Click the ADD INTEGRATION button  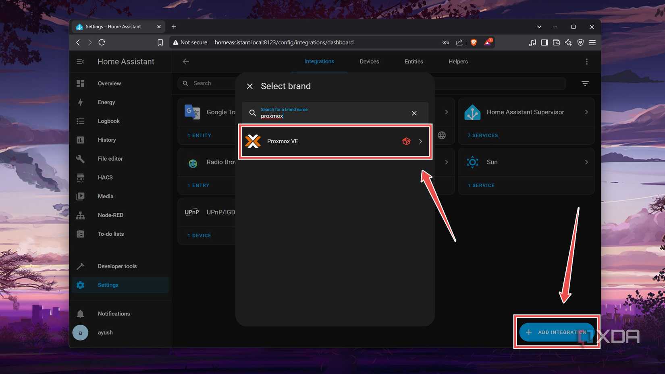coord(557,332)
